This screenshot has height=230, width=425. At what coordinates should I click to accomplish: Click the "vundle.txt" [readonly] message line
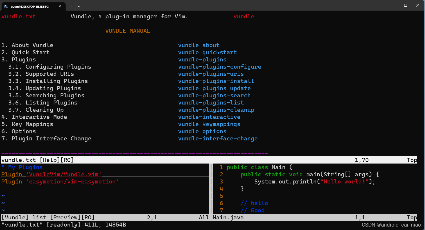pos(64,225)
